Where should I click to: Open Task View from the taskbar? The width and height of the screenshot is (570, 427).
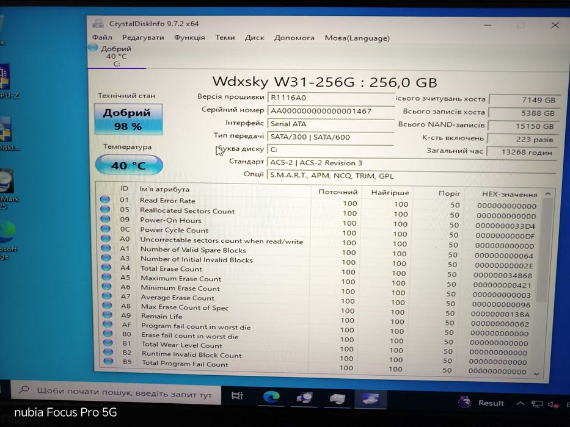[x=237, y=396]
